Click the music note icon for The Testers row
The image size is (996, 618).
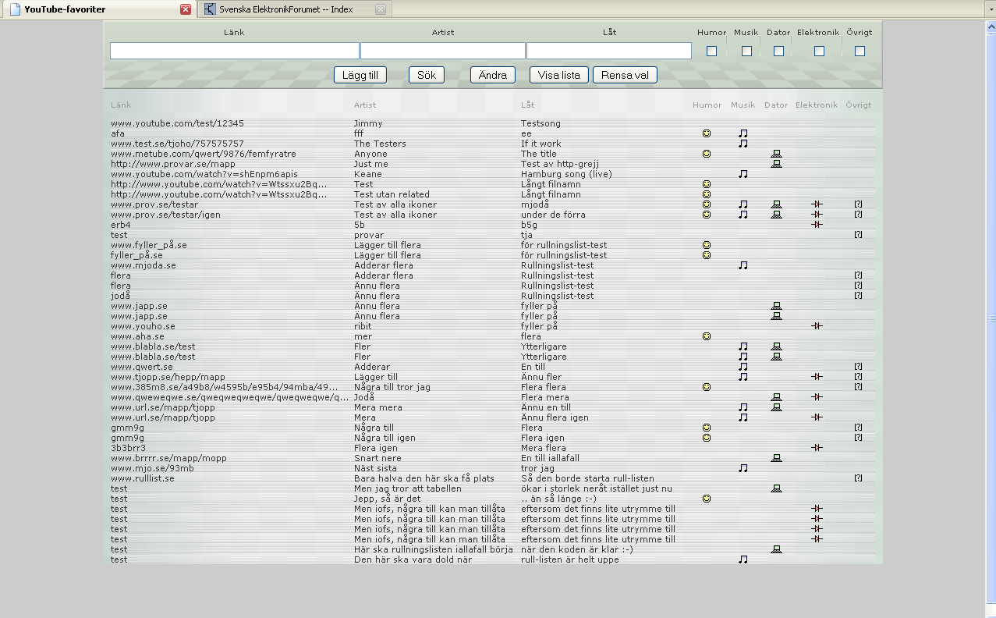(743, 144)
